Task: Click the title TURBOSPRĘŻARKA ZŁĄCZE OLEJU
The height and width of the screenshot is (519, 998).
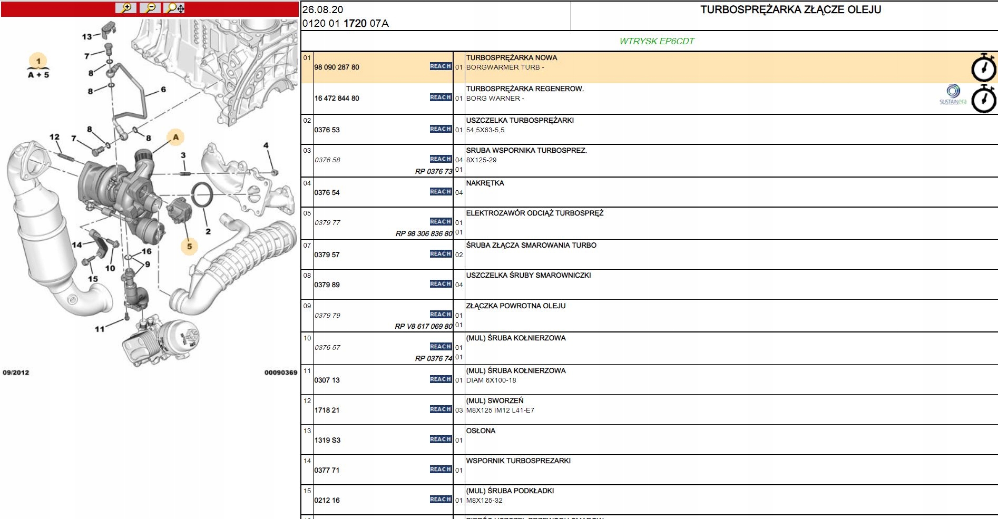Action: [x=791, y=9]
